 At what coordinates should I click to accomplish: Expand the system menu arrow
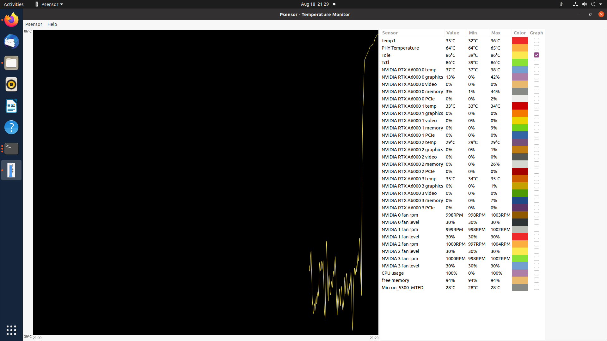601,4
